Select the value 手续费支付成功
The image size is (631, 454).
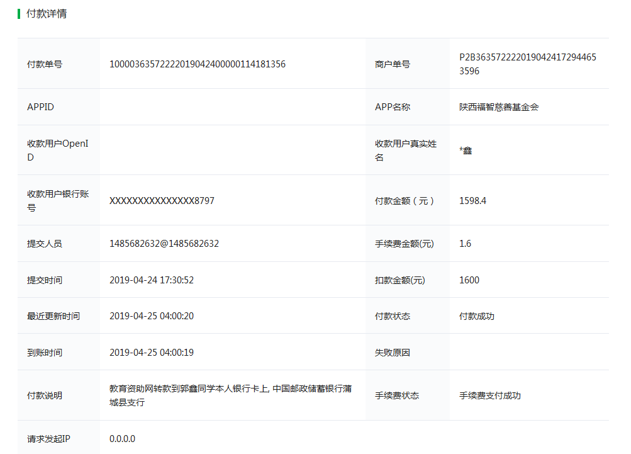[490, 395]
